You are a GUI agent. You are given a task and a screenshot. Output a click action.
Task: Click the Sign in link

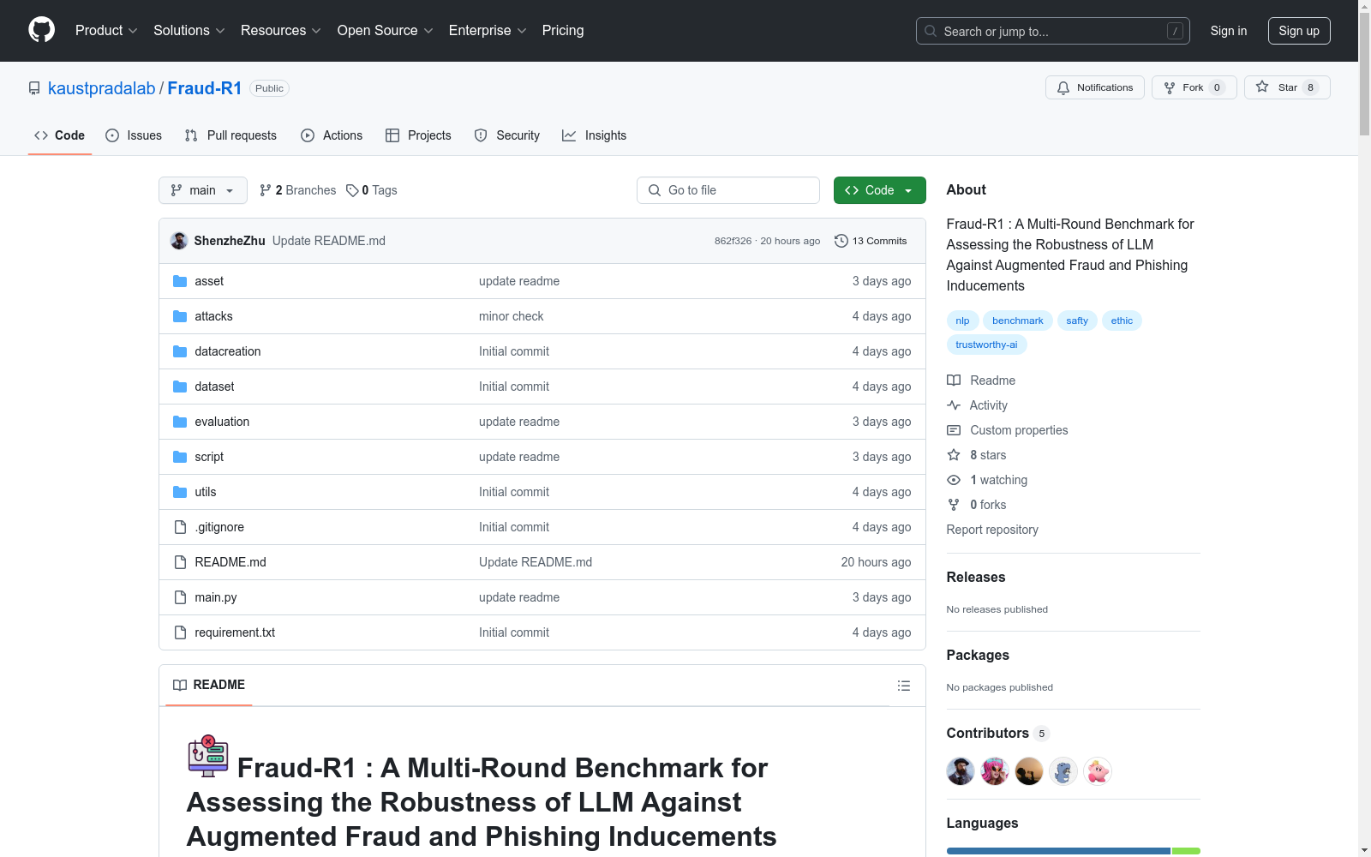click(x=1229, y=31)
